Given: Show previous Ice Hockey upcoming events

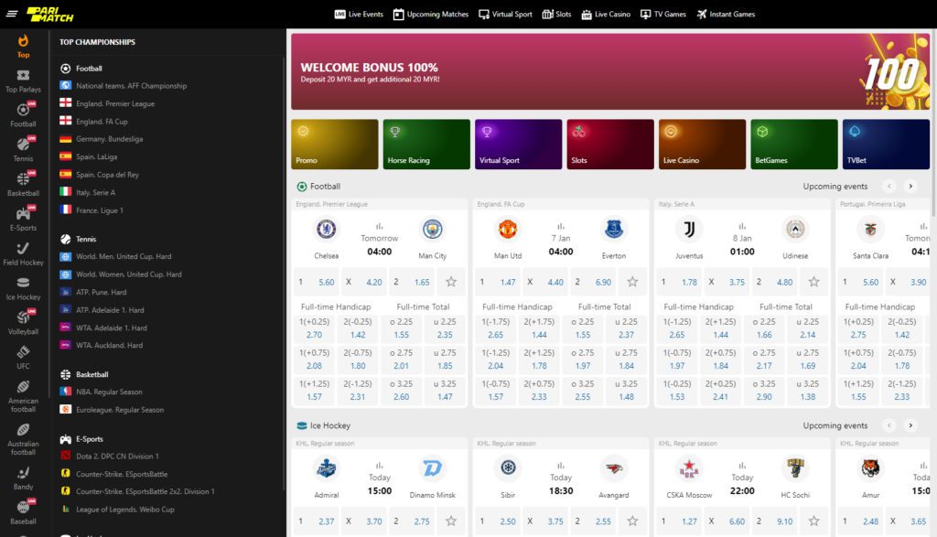Looking at the screenshot, I should [x=889, y=425].
